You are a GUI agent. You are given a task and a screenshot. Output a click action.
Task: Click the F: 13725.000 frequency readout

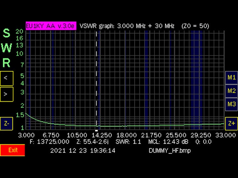50,142
